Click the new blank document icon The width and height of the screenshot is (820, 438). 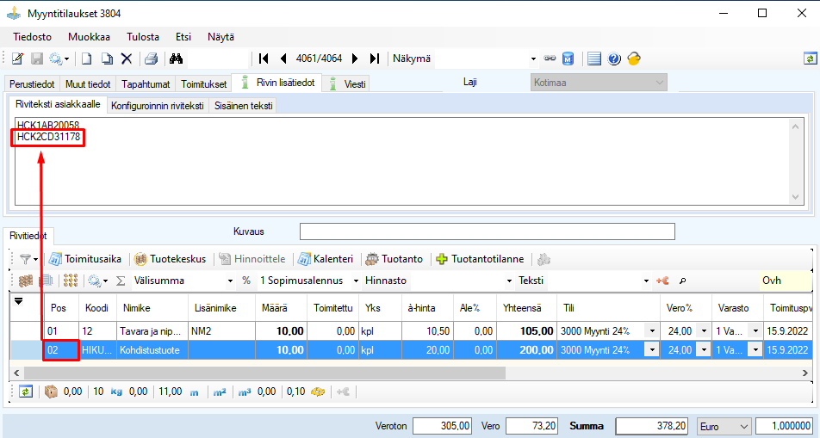[x=87, y=59]
